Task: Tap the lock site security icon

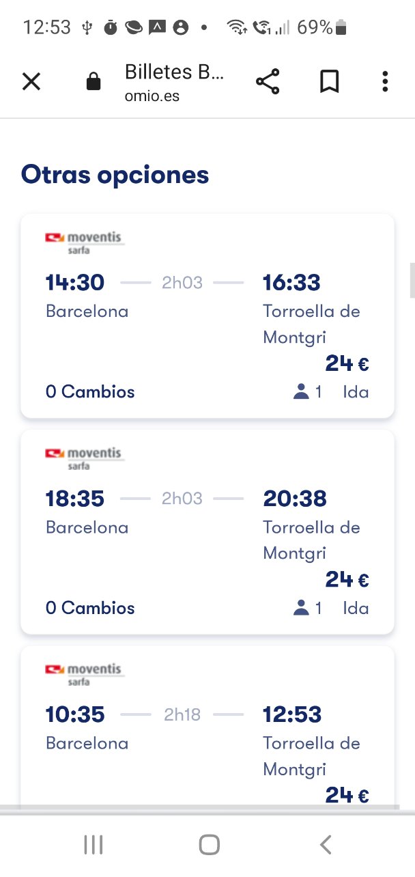Action: 94,82
